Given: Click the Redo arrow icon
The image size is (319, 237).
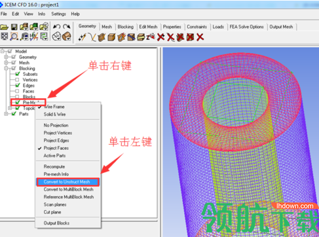Looking at the screenshot, I should (x=67, y=27).
